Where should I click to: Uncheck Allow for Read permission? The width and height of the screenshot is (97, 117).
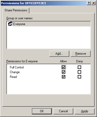point(63,77)
